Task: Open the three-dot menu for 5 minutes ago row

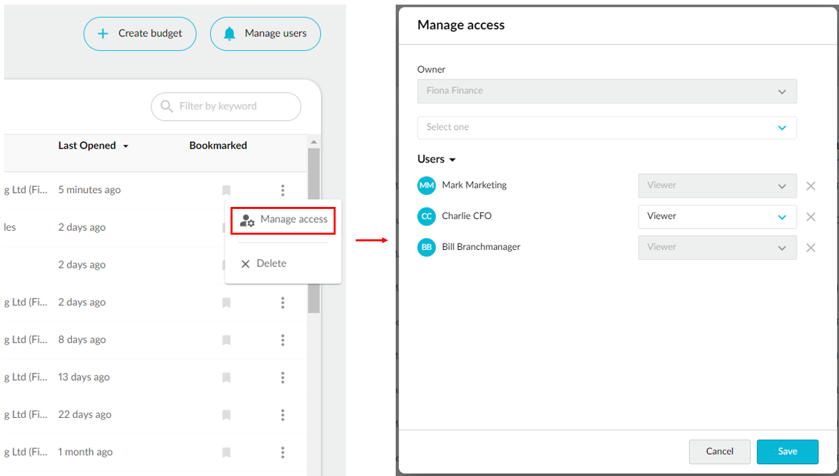Action: point(283,190)
